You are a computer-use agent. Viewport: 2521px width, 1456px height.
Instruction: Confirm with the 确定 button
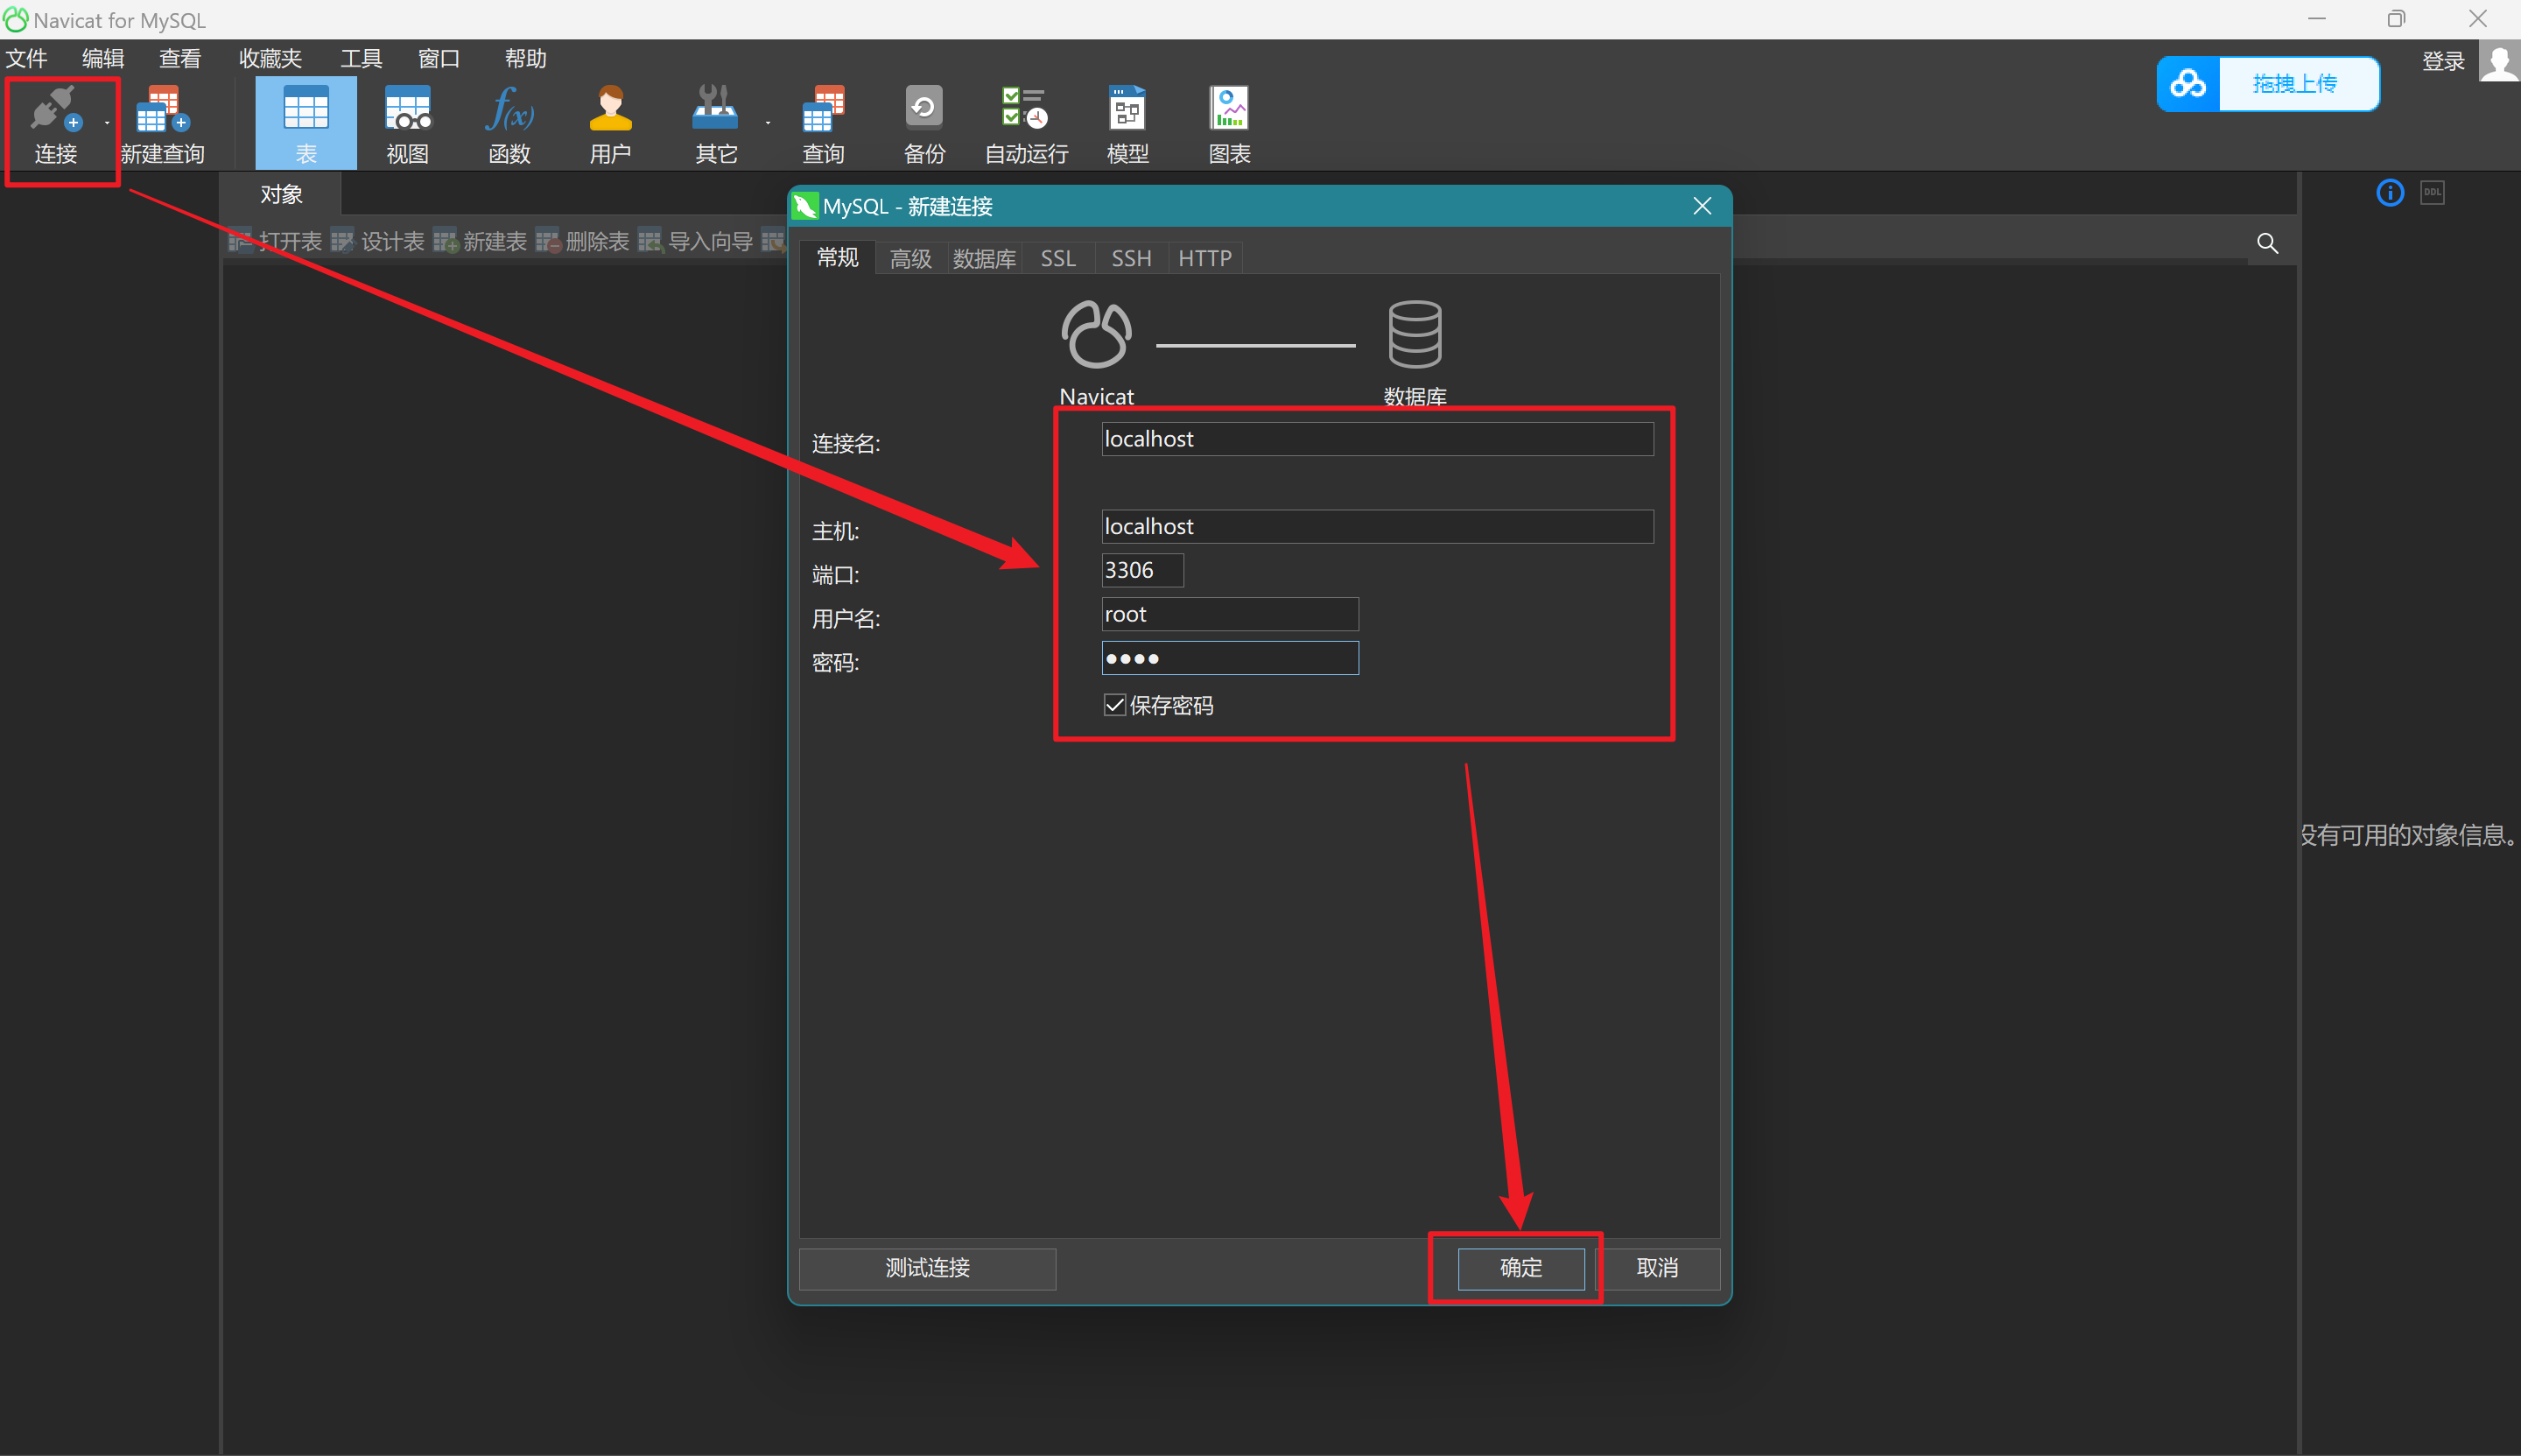tap(1520, 1268)
